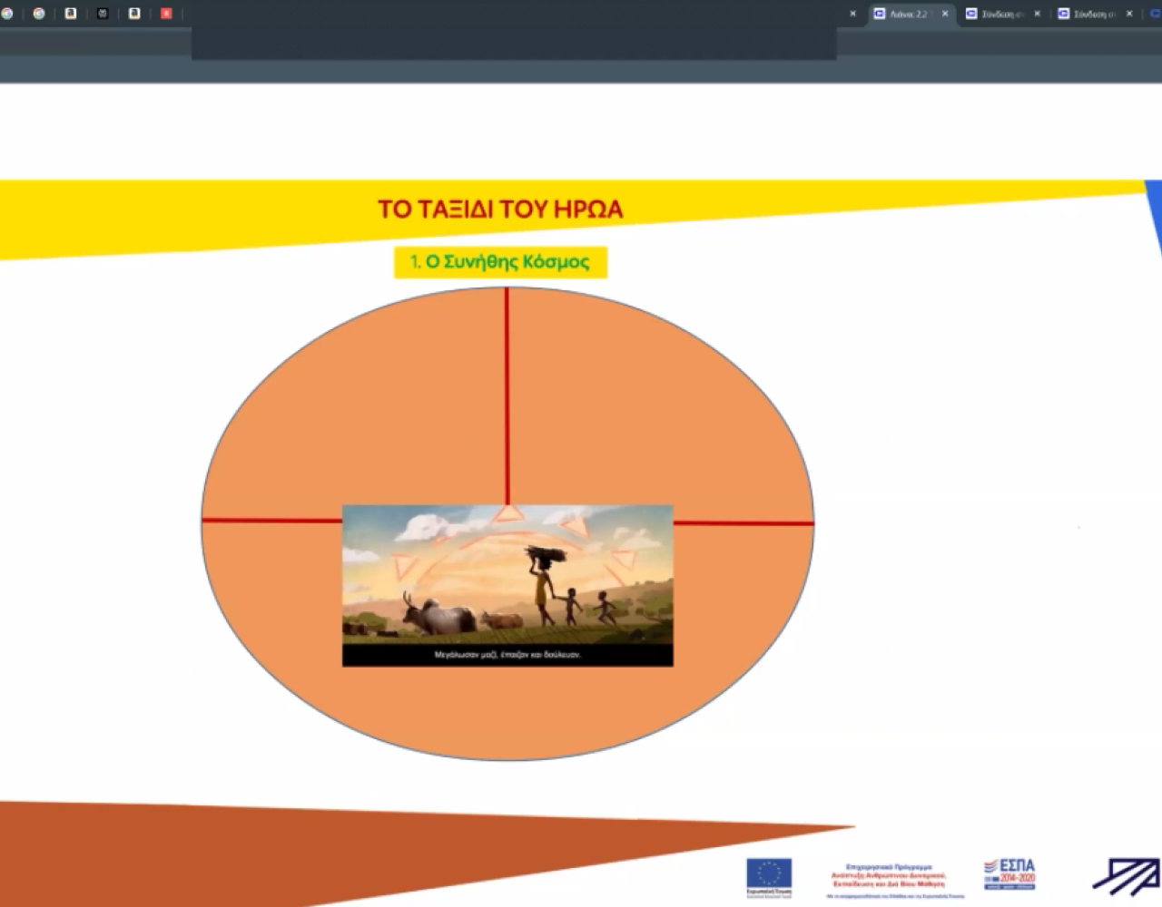Viewport: 1162px width, 907px height.
Task: Click the video still of the family with cattle
Action: click(x=507, y=585)
